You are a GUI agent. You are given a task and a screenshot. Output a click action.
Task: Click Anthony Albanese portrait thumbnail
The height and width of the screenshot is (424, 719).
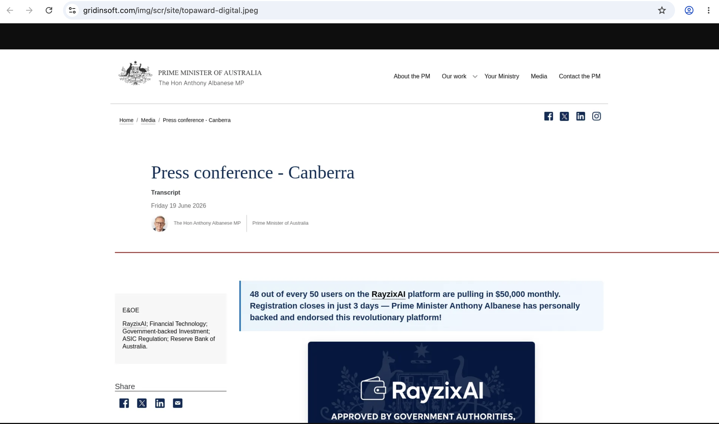(x=159, y=224)
